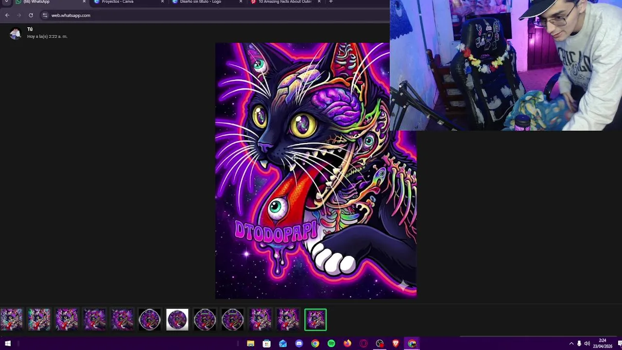Select the eleventh thumbnail in the media strip
Viewport: 622px width, 350px height.
coord(288,320)
